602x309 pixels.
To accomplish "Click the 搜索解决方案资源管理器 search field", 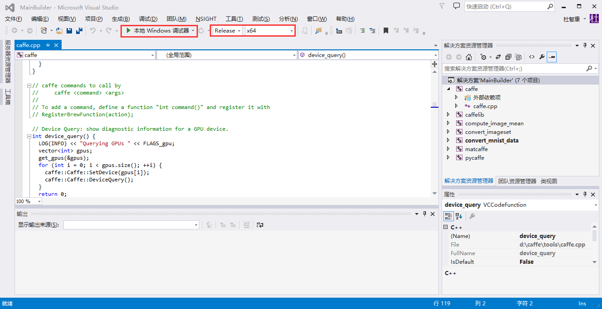I will [520, 69].
